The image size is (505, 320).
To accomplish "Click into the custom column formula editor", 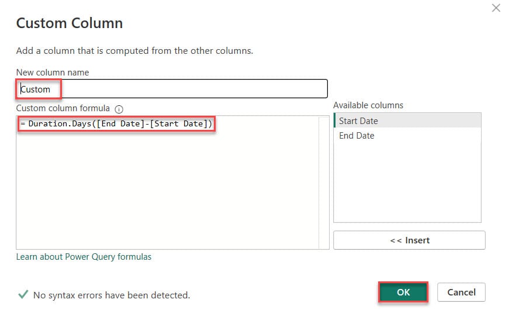I will click(x=172, y=183).
